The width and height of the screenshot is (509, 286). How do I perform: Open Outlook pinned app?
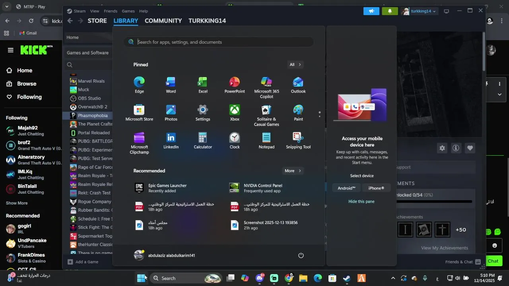coord(298,85)
